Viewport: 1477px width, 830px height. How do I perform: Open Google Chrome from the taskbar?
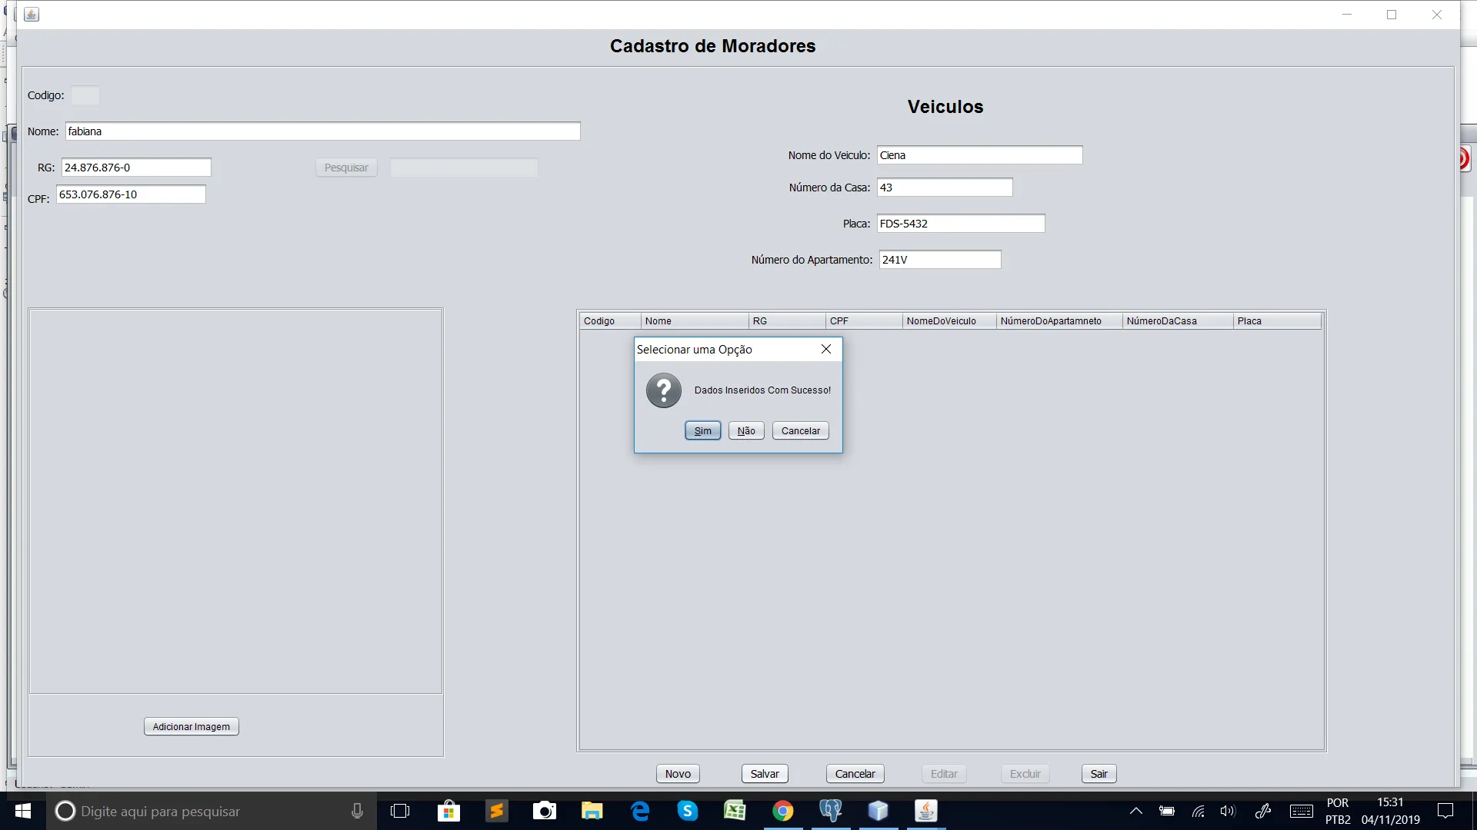[783, 811]
